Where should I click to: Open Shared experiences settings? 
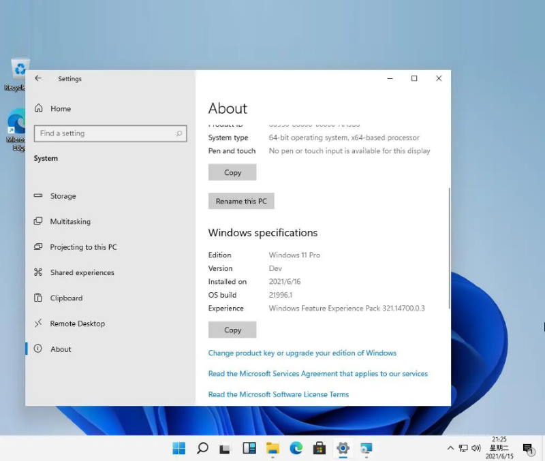pos(82,272)
